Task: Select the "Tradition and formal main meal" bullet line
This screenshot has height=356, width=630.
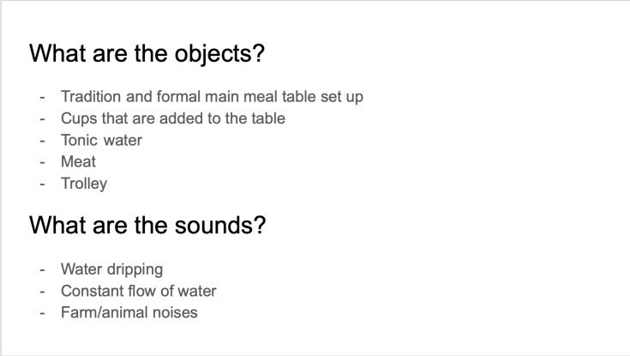Action: 212,97
